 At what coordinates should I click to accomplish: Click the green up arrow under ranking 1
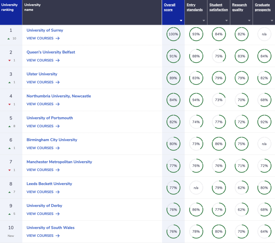pyautogui.click(x=9, y=39)
